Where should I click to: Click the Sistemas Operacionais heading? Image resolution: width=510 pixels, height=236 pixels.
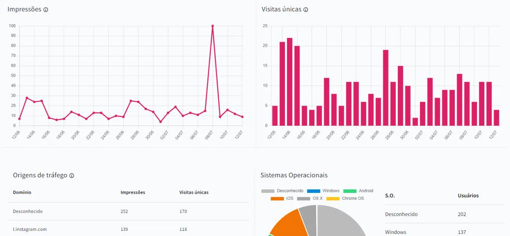point(294,175)
